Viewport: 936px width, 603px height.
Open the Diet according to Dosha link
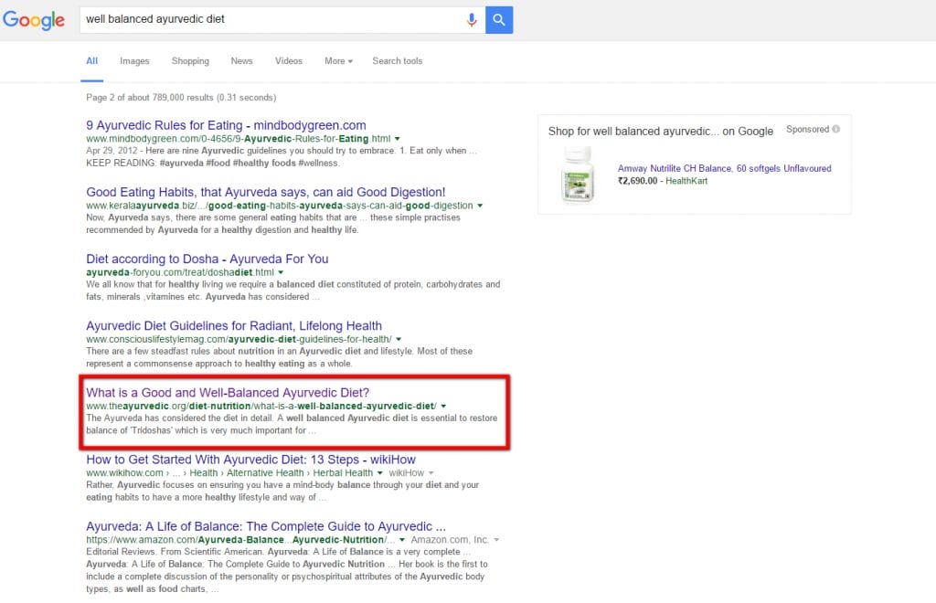tap(207, 259)
